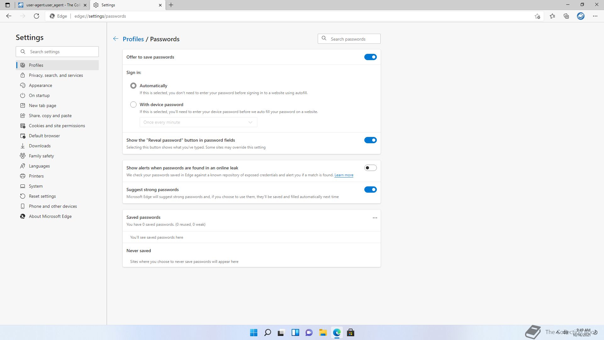
Task: Open Profiles in settings sidebar
Action: click(x=57, y=65)
